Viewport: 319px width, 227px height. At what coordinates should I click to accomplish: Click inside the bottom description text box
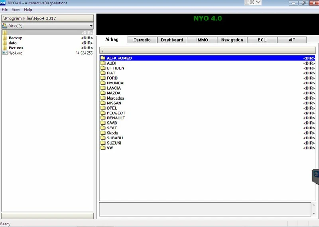click(x=205, y=209)
